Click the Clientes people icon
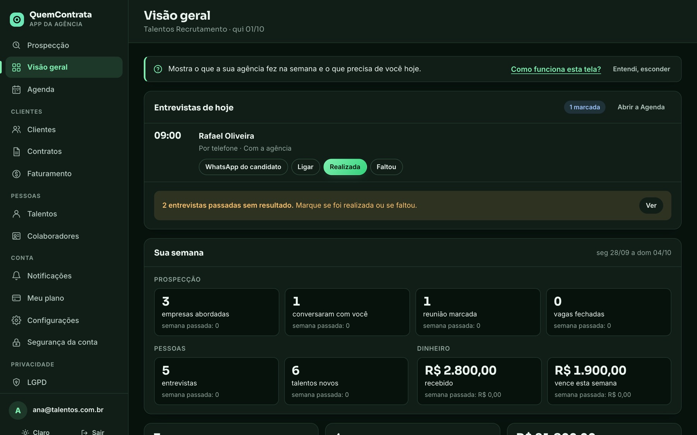 [x=16, y=130]
